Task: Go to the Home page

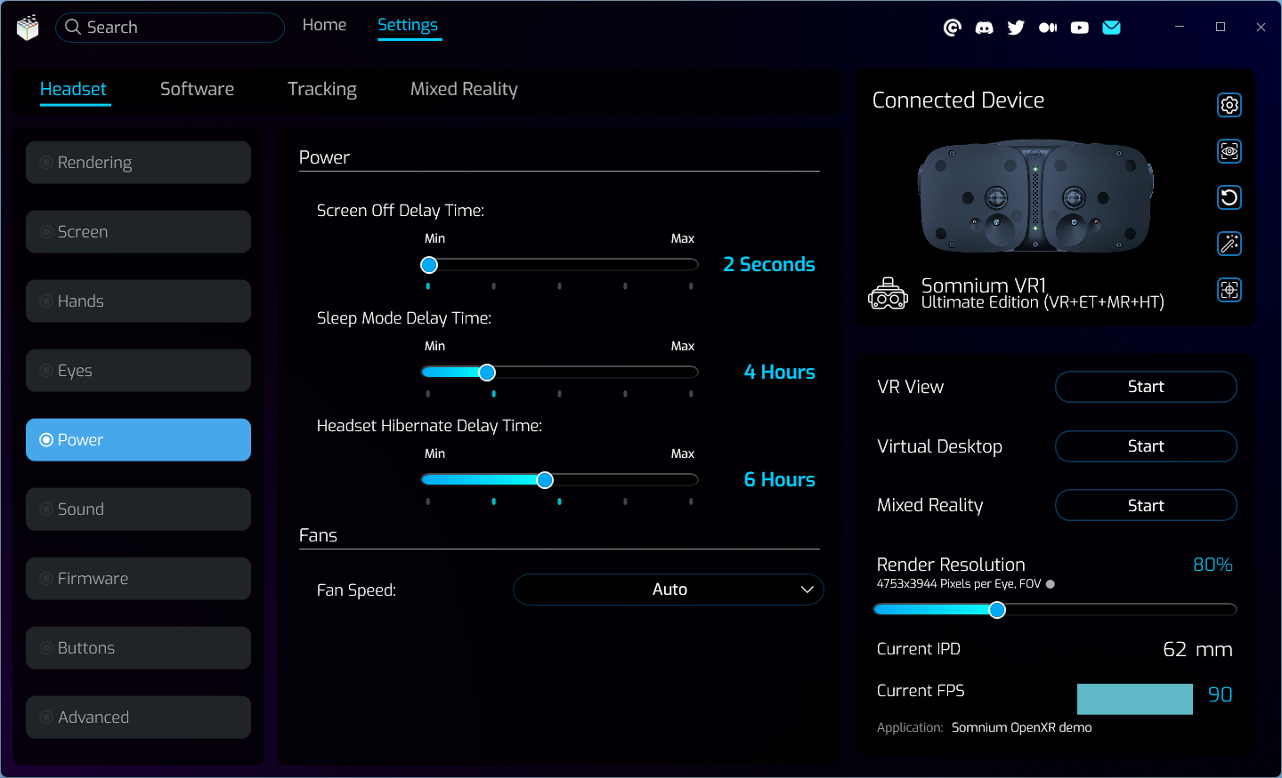Action: [324, 25]
